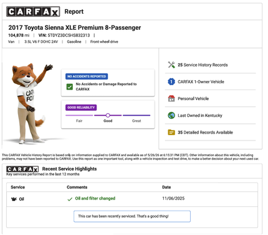Click the No Accidents or Damage Reported text
The width and height of the screenshot is (268, 235).
pyautogui.click(x=106, y=86)
